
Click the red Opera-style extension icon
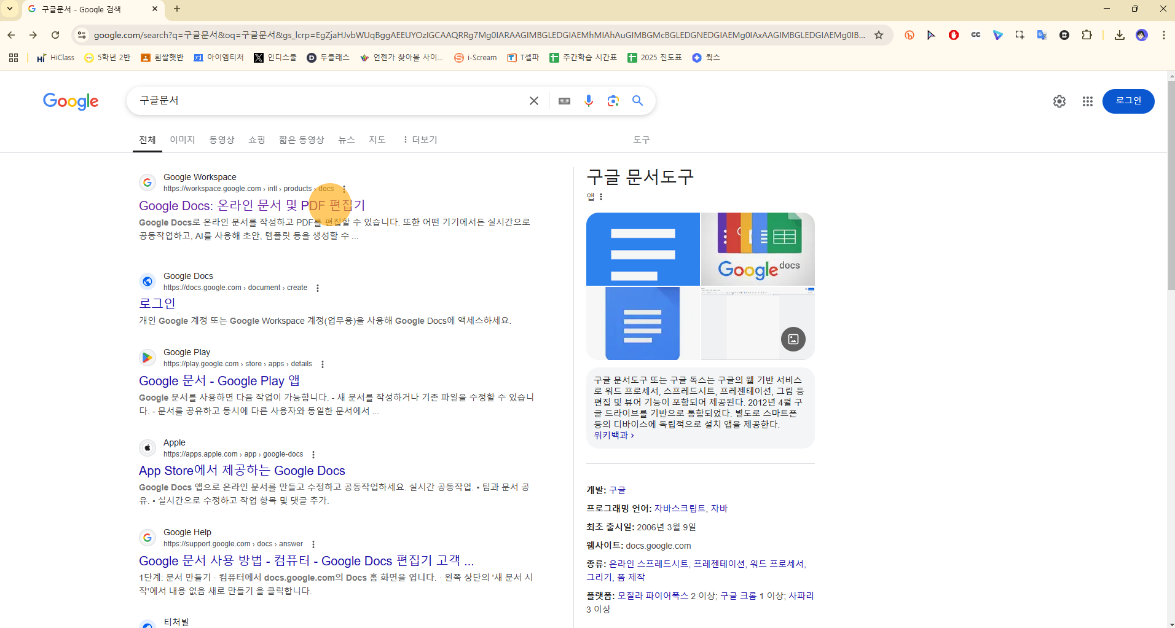(x=954, y=35)
